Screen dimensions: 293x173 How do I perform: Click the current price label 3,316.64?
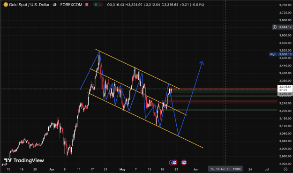[x=285, y=88]
